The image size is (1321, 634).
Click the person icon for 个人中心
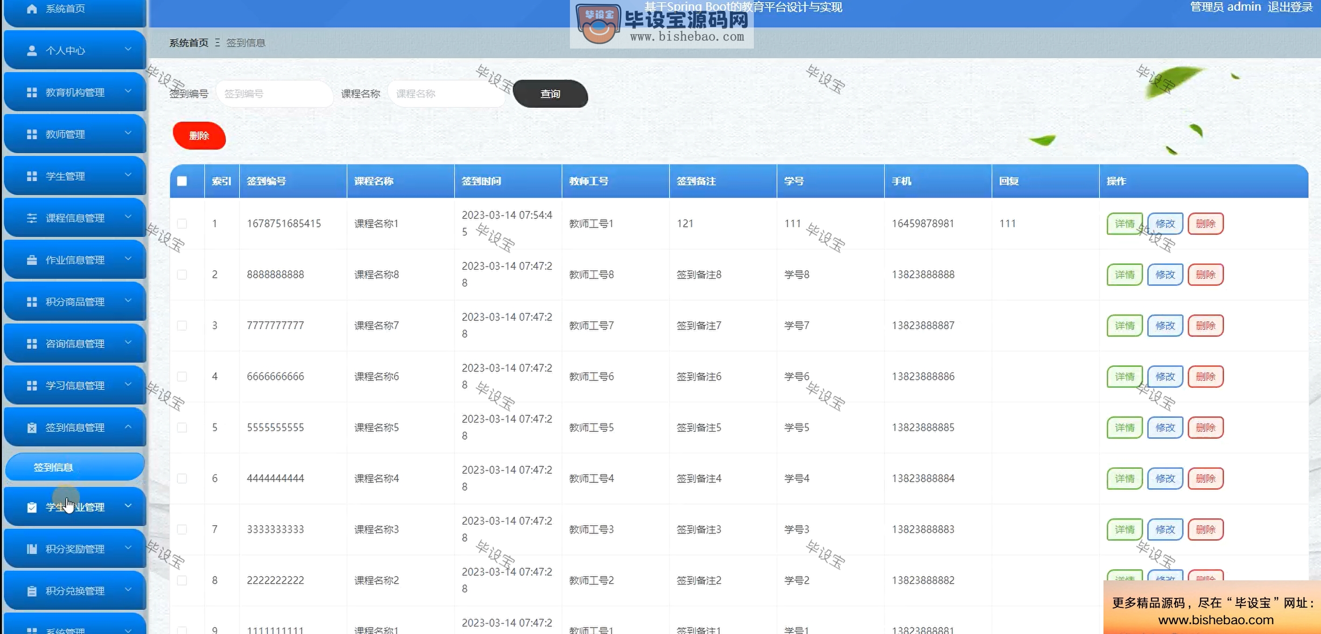coord(32,50)
